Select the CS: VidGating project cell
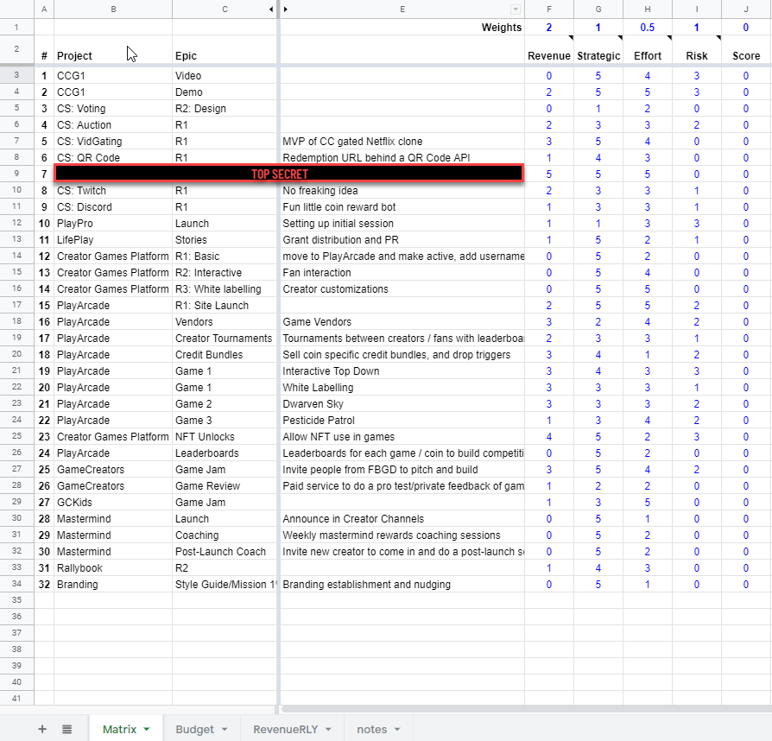Viewport: 772px width, 741px height. point(113,142)
